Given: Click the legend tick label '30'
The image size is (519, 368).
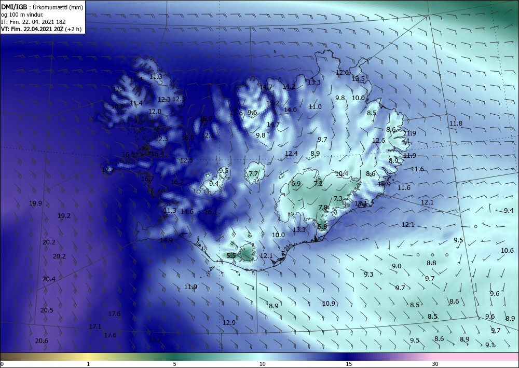Looking at the screenshot, I should pos(435,364).
